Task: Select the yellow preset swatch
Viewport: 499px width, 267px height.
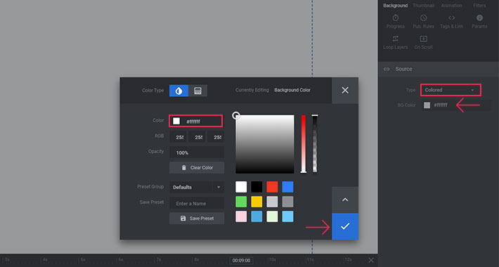Action: 257,202
